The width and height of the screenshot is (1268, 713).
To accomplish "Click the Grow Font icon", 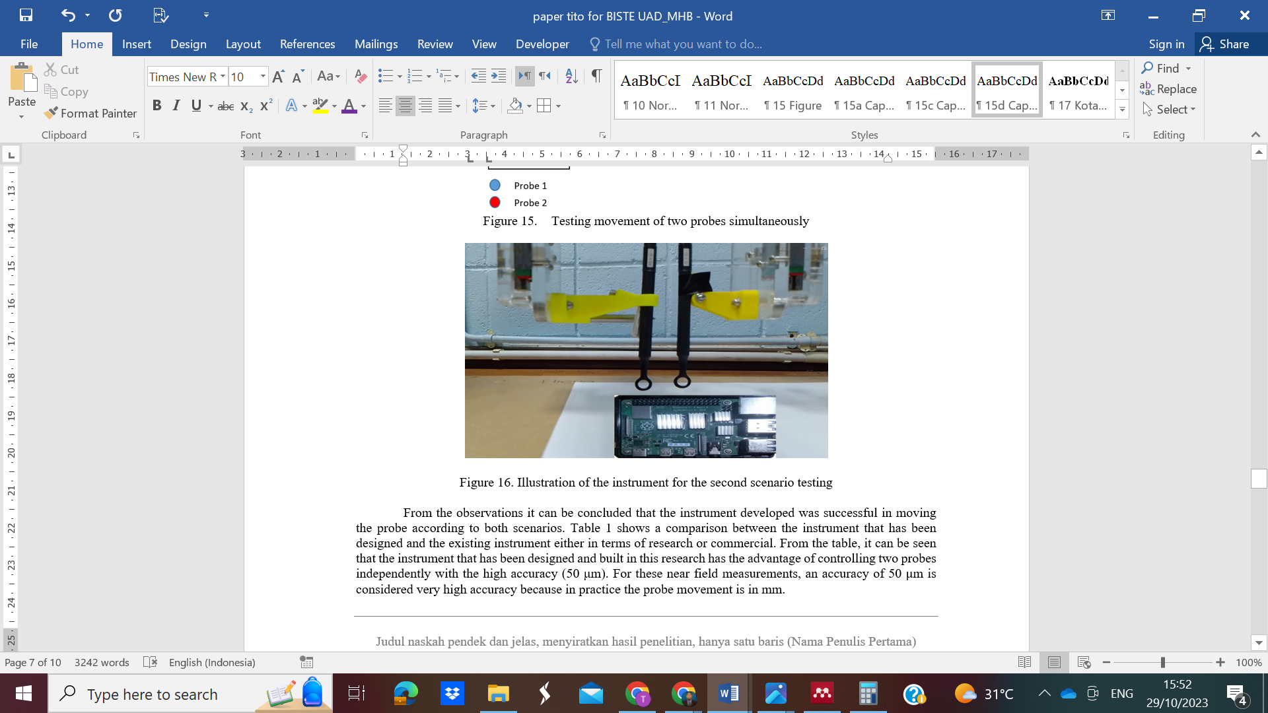I will [278, 77].
